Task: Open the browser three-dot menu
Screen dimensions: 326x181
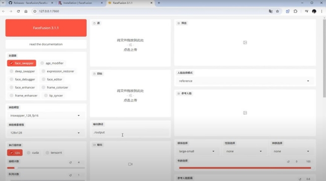Action: (x=321, y=11)
